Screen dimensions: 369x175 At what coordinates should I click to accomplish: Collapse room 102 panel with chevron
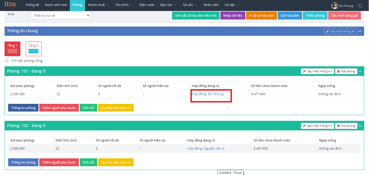tap(360, 126)
